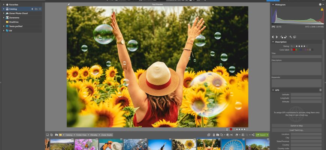Image resolution: width=326 pixels, height=150 pixels.
Task: Expand the Favorites tree node
Action: click(x=4, y=4)
